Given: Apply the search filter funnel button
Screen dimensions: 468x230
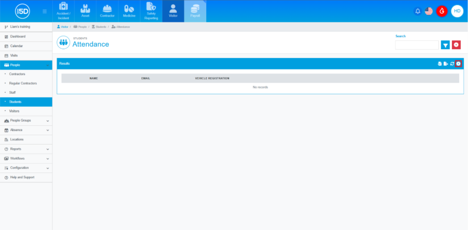Looking at the screenshot, I should [445, 45].
